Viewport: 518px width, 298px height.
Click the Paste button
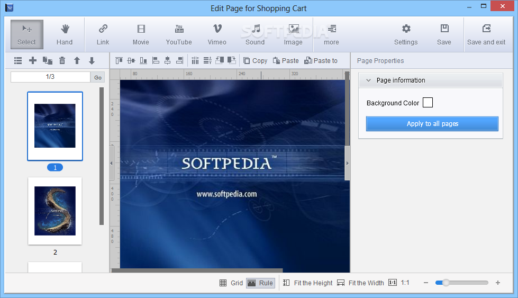click(286, 60)
